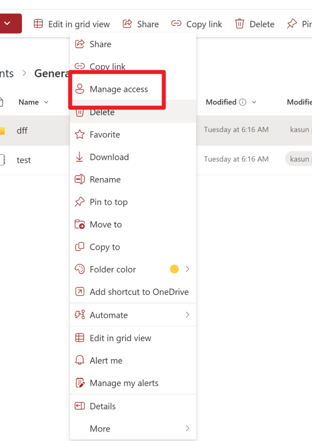Click the panel icon beside Details
Image resolution: width=312 pixels, height=441 pixels.
point(80,406)
